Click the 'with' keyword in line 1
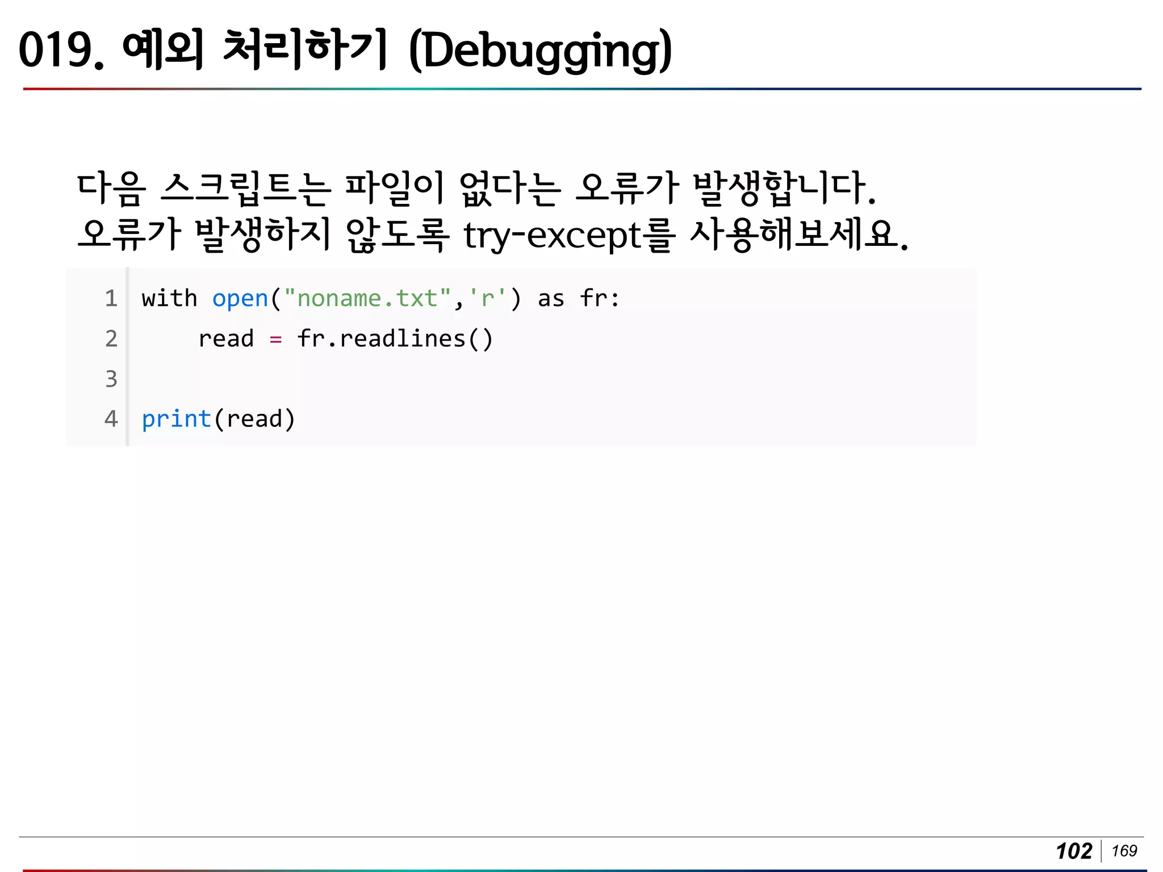This screenshot has width=1163, height=872. pyautogui.click(x=169, y=298)
